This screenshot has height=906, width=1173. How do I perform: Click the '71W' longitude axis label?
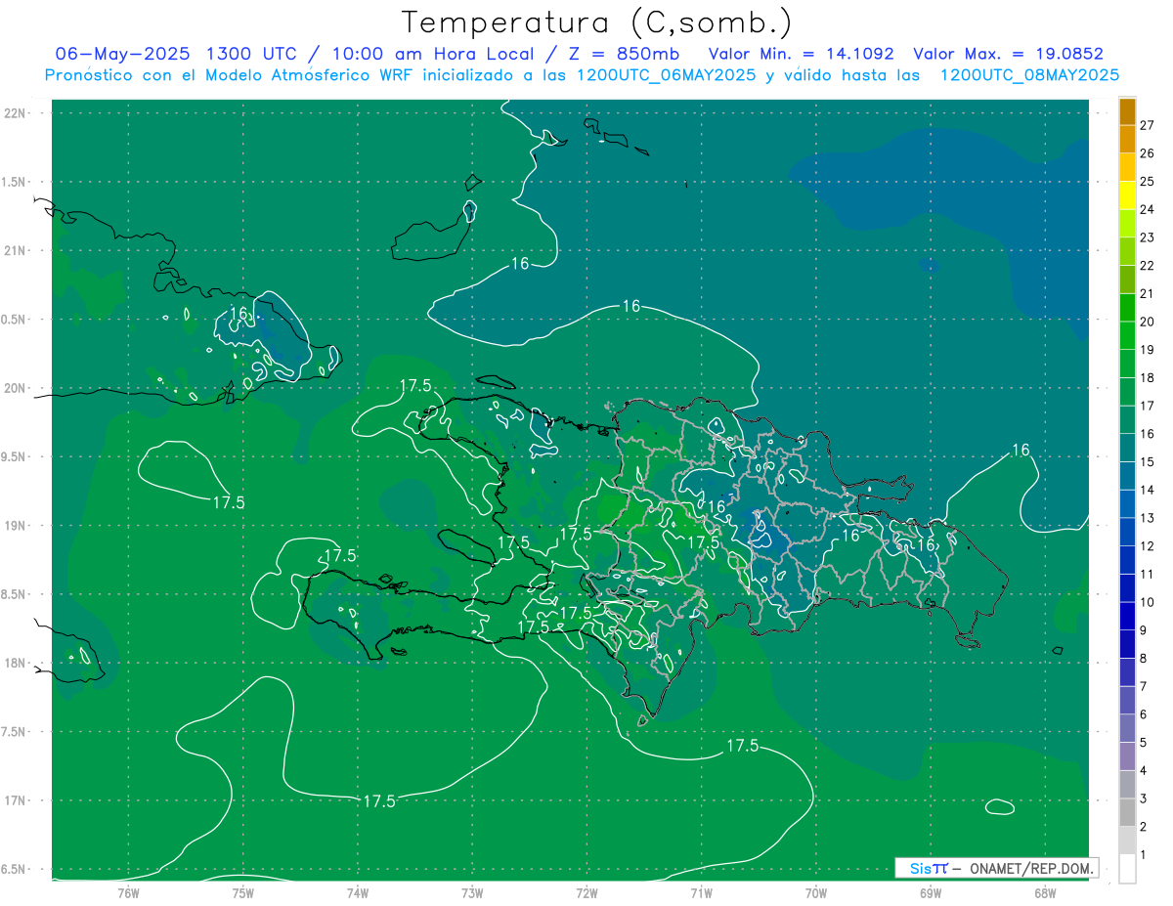pyautogui.click(x=701, y=893)
